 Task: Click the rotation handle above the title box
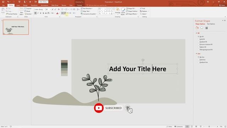tap(143, 60)
